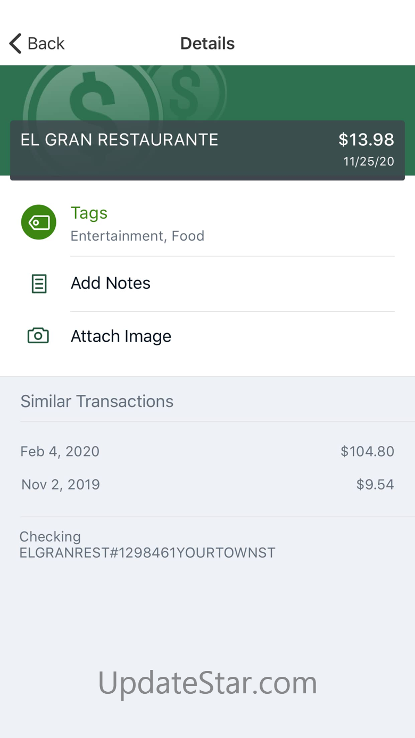Tap the $104.80 transaction amount
Viewport: 415px width, 738px height.
coord(368,452)
